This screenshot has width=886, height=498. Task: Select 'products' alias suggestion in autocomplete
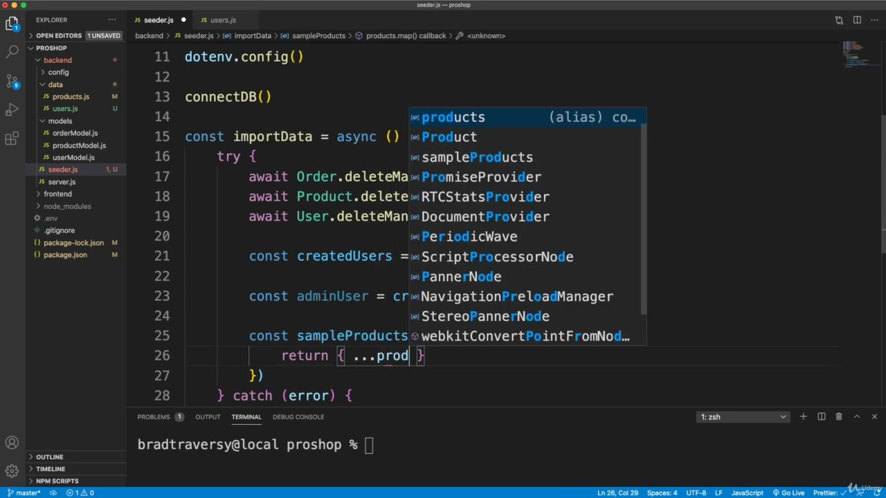(x=527, y=117)
